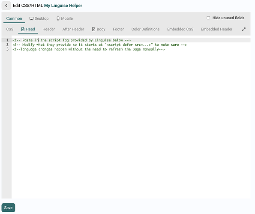Open the Color Definitions tab

(146, 29)
